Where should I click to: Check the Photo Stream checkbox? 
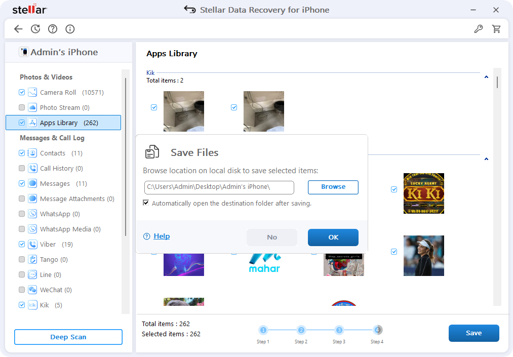22,107
